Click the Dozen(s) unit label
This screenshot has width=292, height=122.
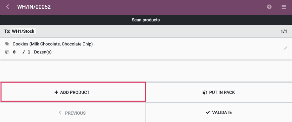coord(43,52)
